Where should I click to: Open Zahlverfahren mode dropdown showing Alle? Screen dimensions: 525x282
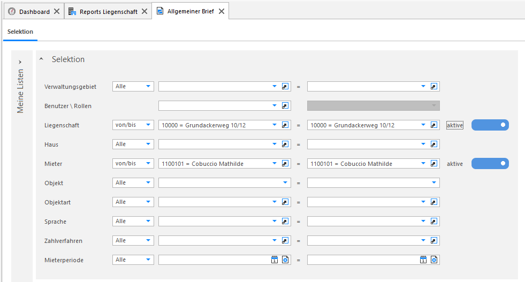(x=133, y=240)
